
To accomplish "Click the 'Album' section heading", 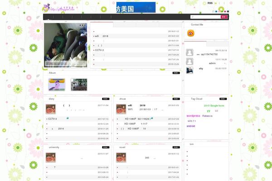I will tap(52, 73).
